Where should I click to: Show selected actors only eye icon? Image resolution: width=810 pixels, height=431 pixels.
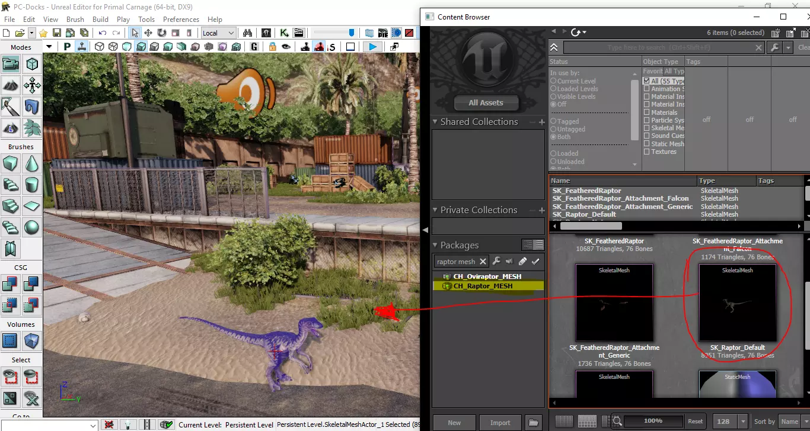pyautogui.click(x=11, y=377)
